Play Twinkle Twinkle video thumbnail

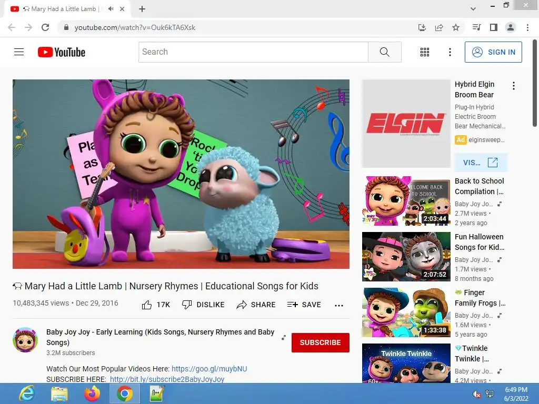click(x=406, y=363)
